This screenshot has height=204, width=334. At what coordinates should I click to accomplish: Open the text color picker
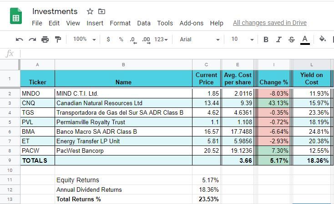click(x=305, y=40)
